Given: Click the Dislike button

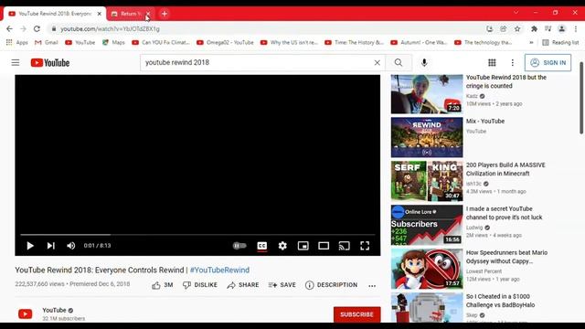Looking at the screenshot, I should coord(200,285).
